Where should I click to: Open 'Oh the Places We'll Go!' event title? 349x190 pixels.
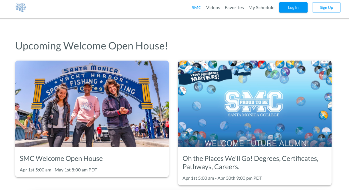[x=250, y=162]
